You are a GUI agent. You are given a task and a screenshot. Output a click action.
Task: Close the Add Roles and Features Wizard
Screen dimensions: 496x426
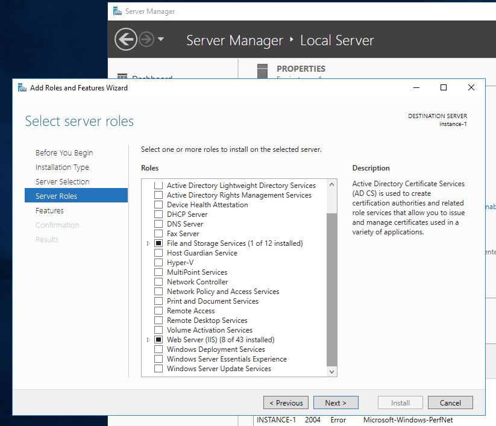[471, 87]
